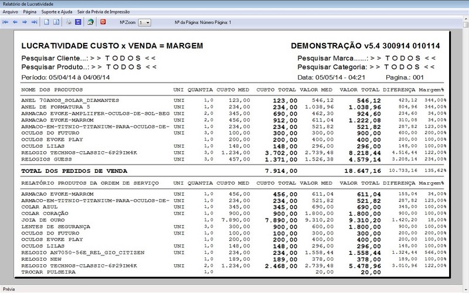Click Pesquisar Marca TODOS line
The width and height of the screenshot is (469, 293).
click(367, 58)
